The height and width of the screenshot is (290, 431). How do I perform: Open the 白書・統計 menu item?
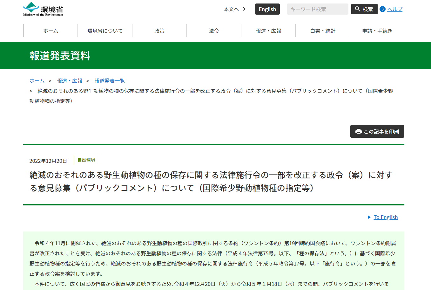point(323,31)
